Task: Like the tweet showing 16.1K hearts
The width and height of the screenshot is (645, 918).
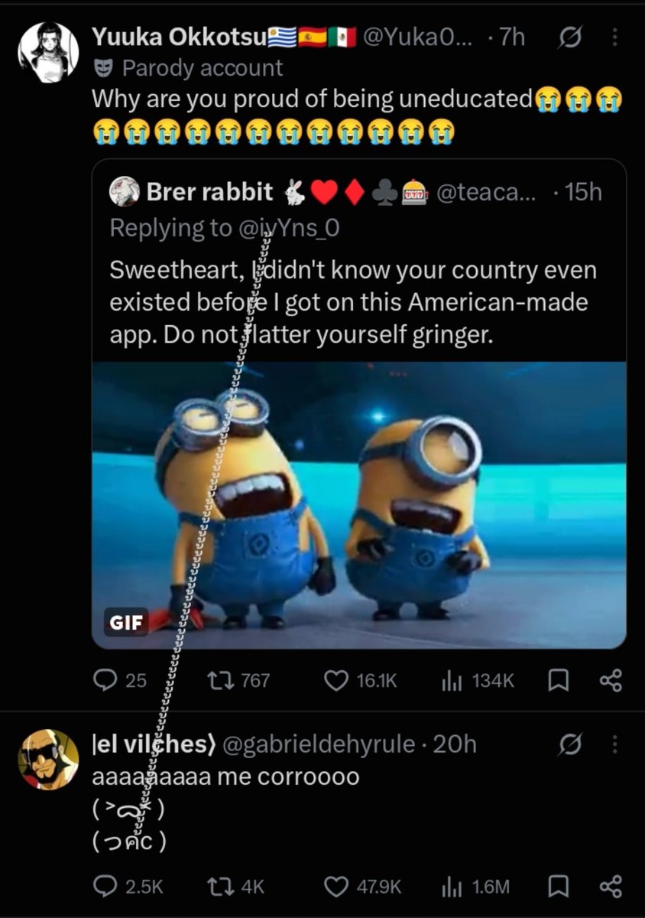Action: pos(336,679)
